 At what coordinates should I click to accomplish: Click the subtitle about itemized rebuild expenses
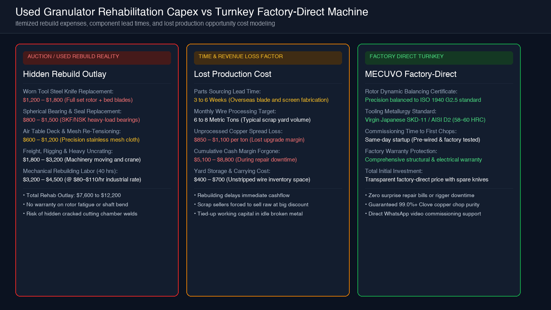click(x=145, y=23)
